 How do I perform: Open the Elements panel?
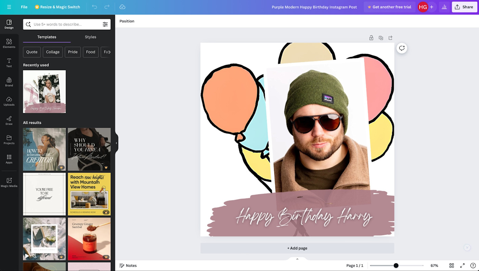click(x=9, y=43)
